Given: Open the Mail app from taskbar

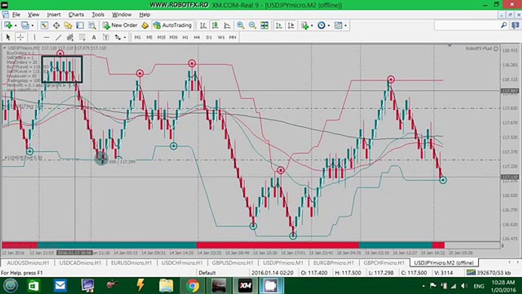Looking at the screenshot, I should (60, 285).
